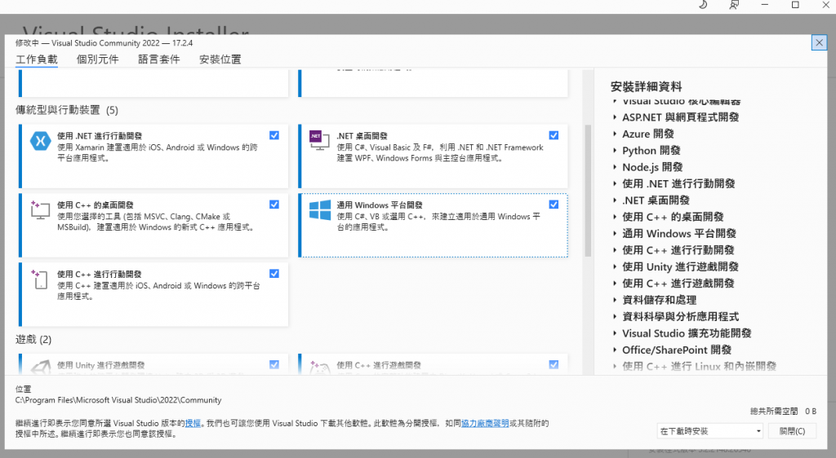Click the Unity game development icon
Viewport: 836px width, 458px height.
[41, 368]
